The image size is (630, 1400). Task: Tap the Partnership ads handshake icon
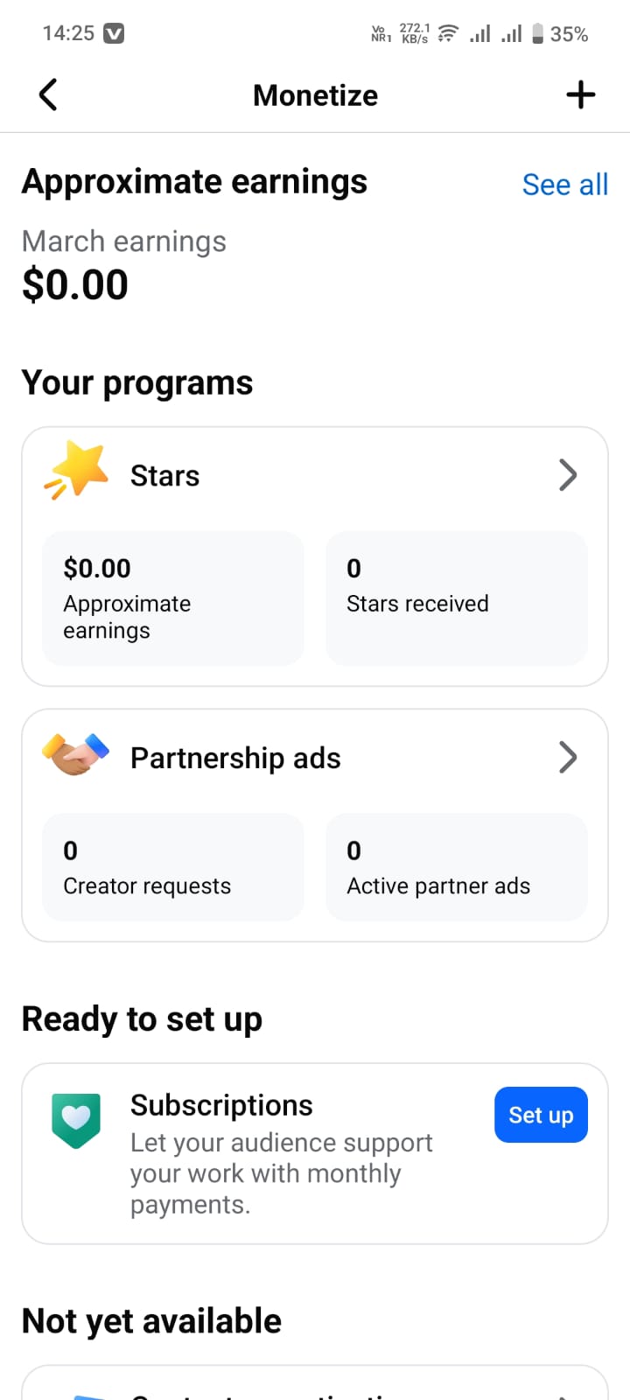click(76, 754)
